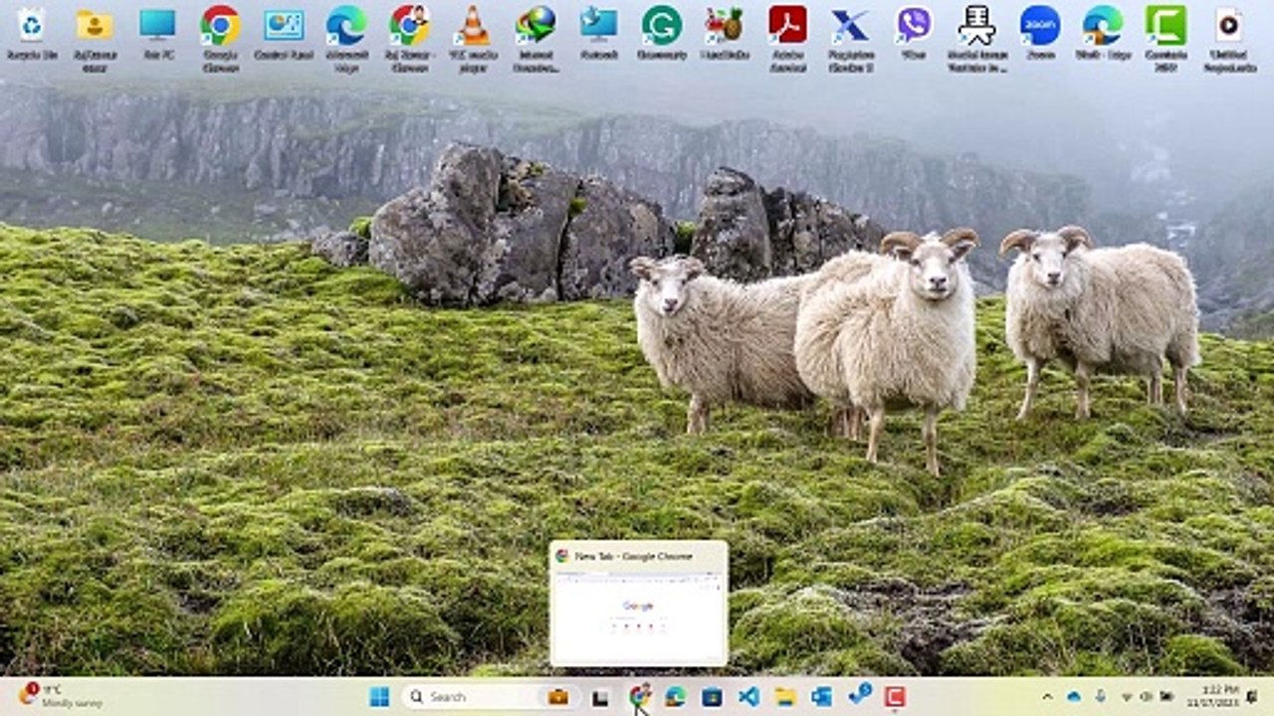Open the weather widget on the taskbar
This screenshot has height=716, width=1274.
pos(60,696)
